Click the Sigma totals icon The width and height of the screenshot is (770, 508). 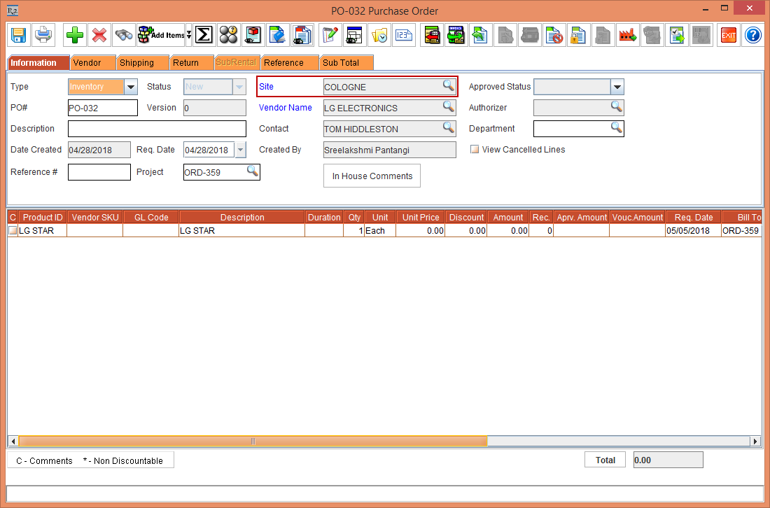(x=204, y=34)
